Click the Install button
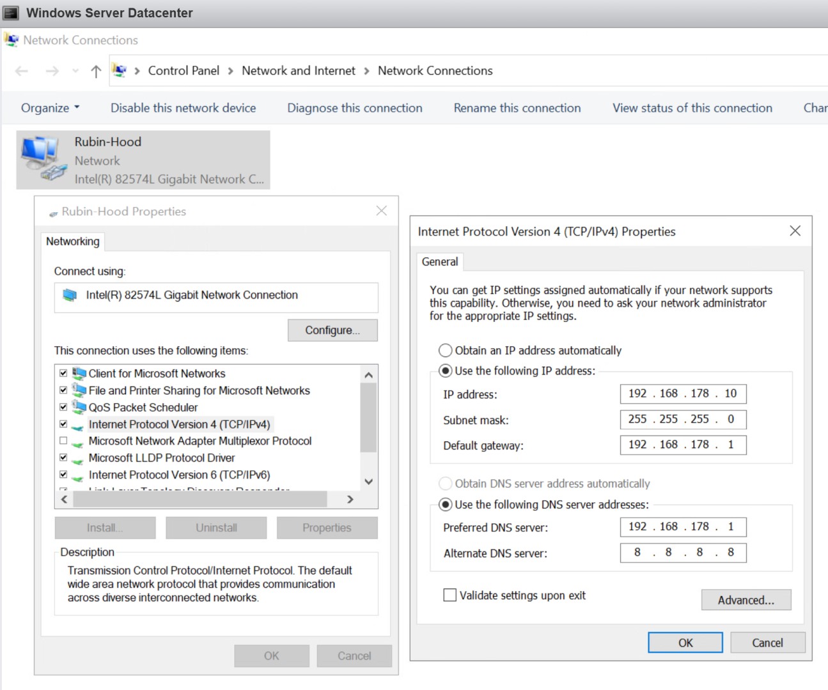 pos(105,528)
